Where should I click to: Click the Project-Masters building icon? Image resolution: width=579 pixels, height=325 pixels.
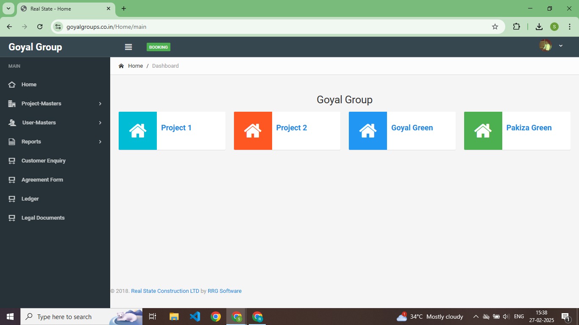(12, 104)
